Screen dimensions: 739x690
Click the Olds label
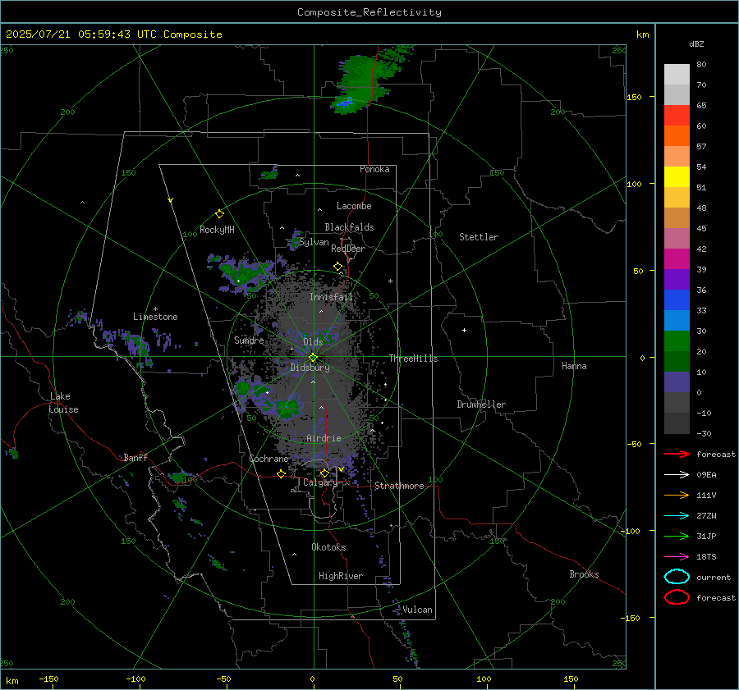(313, 342)
